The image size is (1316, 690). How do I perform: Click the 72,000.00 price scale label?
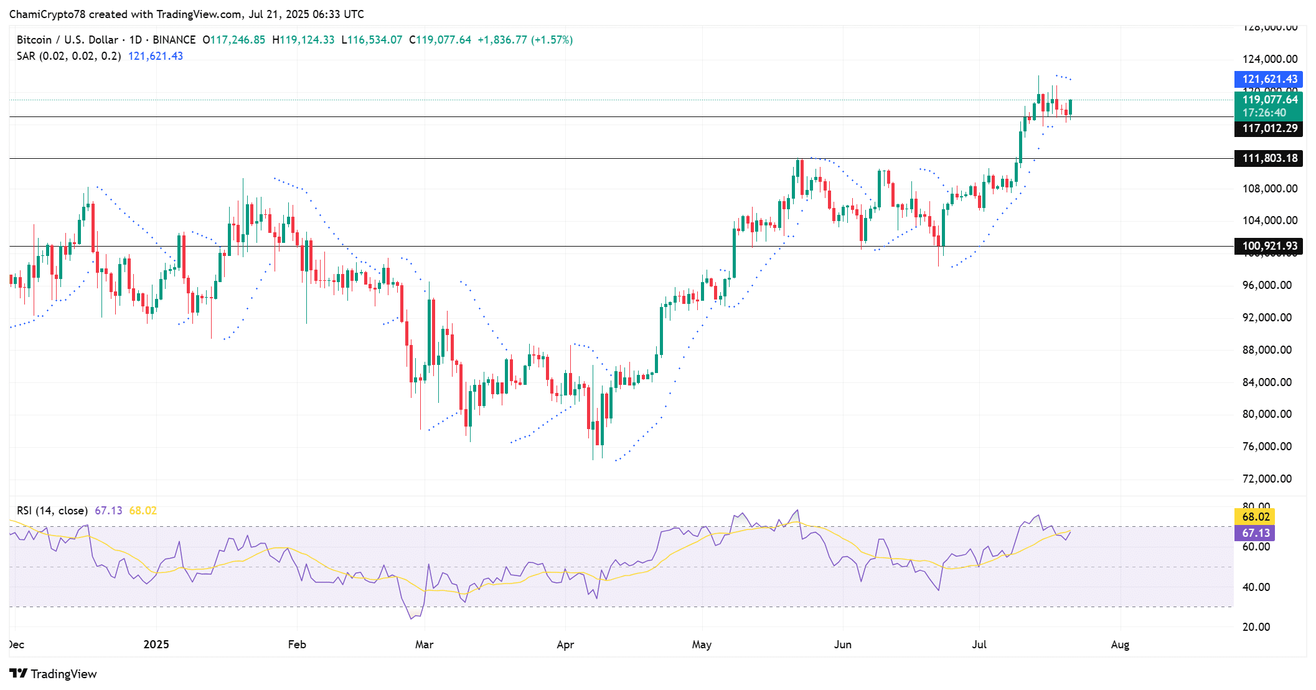pos(1267,479)
